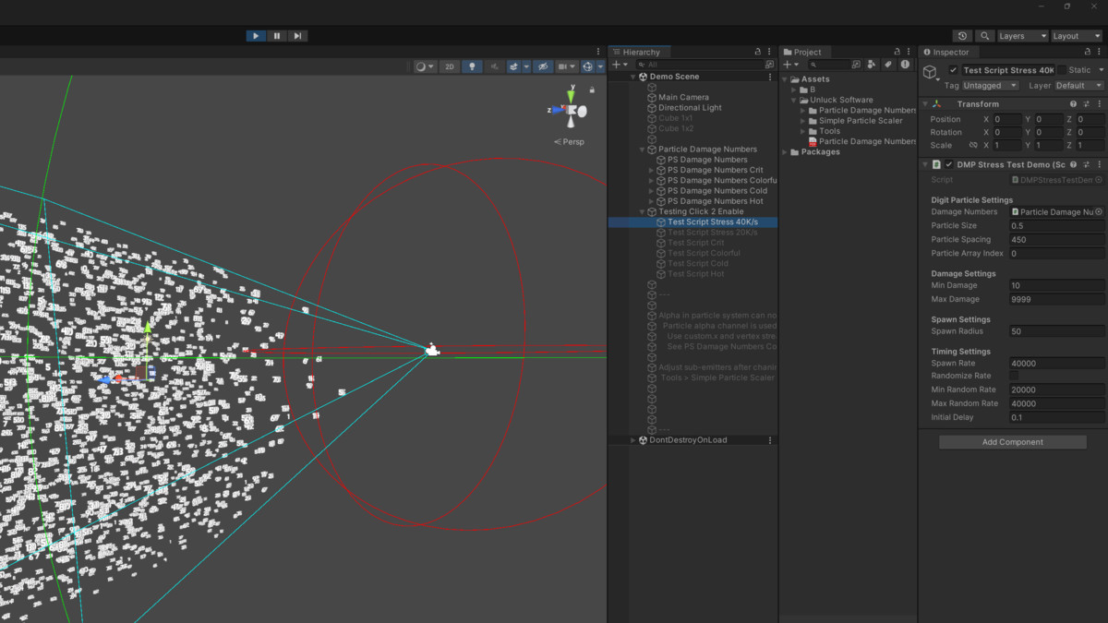Enable the Static checkbox
The height and width of the screenshot is (623, 1108).
1062,70
